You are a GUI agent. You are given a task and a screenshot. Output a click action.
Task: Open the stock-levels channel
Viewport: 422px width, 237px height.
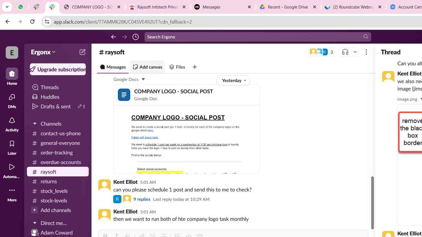pyautogui.click(x=58, y=201)
